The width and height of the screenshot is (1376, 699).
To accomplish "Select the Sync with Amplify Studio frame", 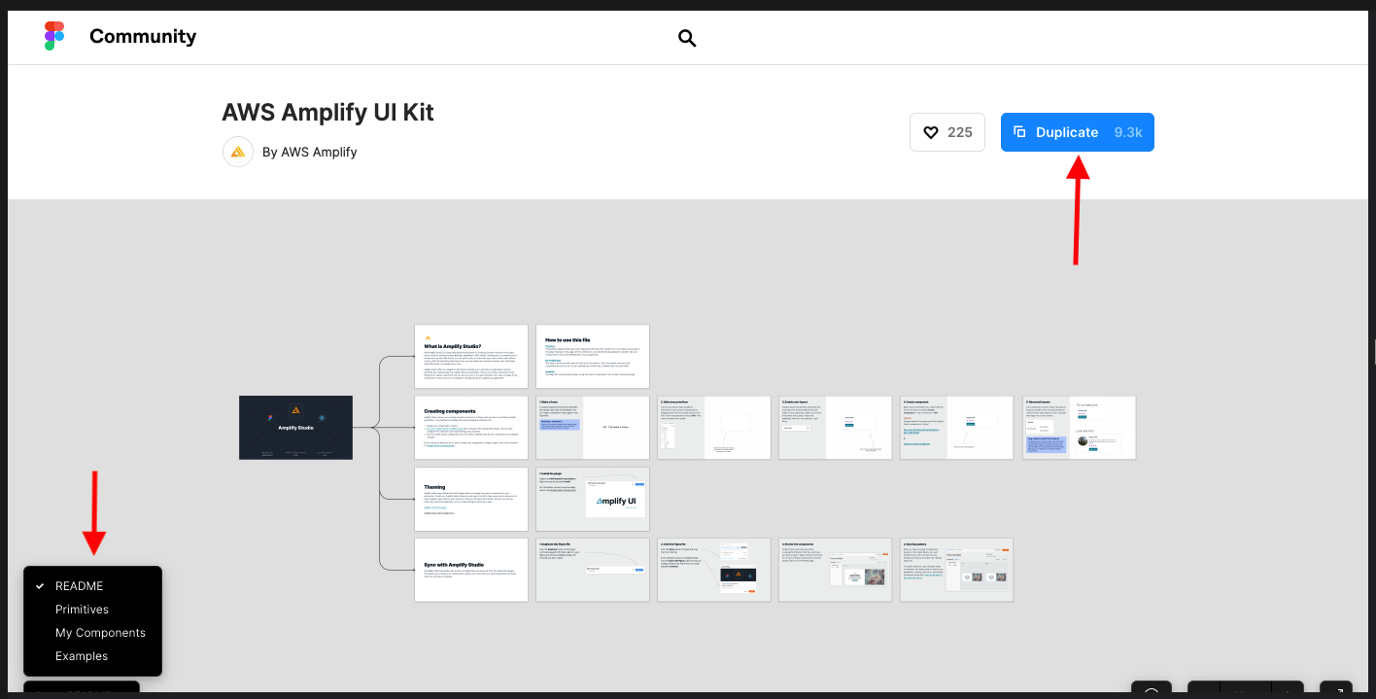I will (x=471, y=570).
